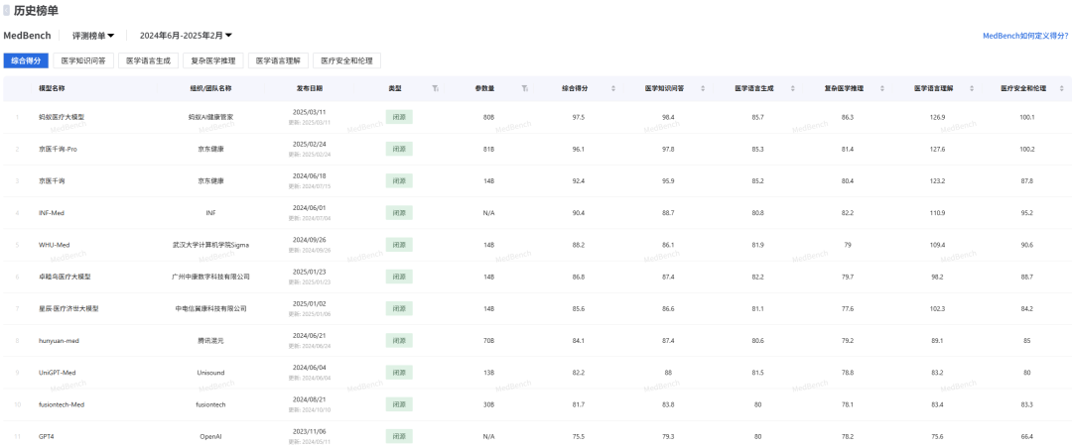Select model name UniGPT-Med
The height and width of the screenshot is (448, 1072).
57,373
